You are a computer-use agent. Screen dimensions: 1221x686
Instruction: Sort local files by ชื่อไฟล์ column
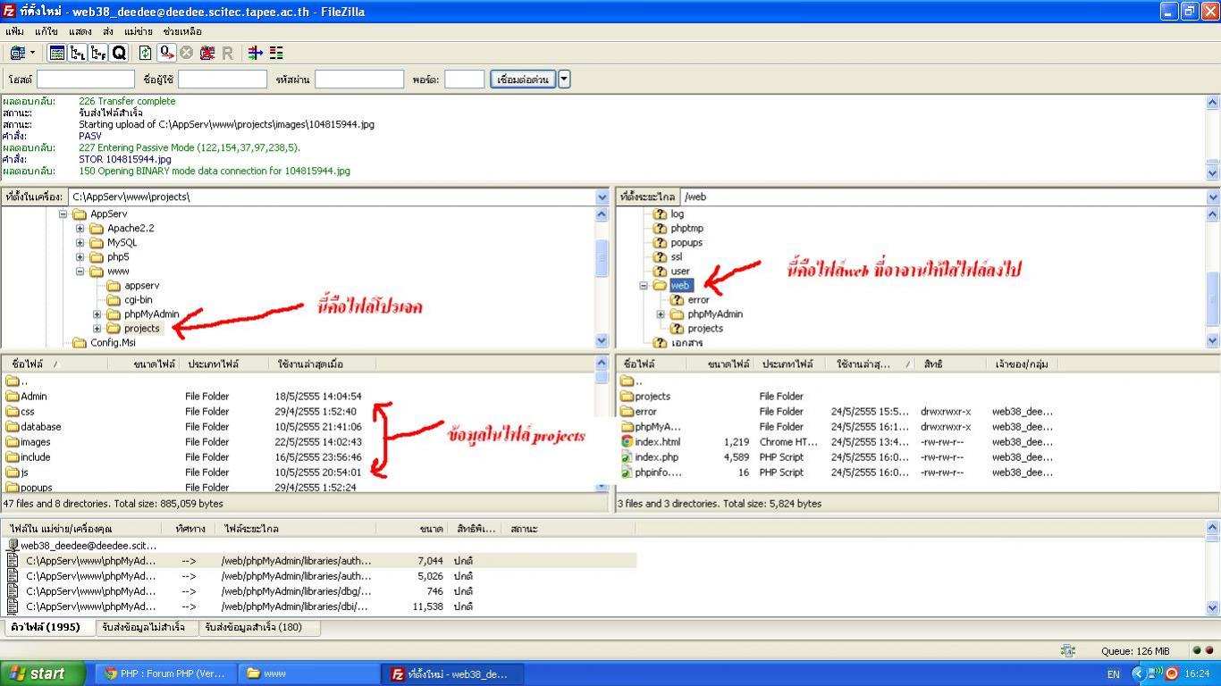click(x=54, y=364)
